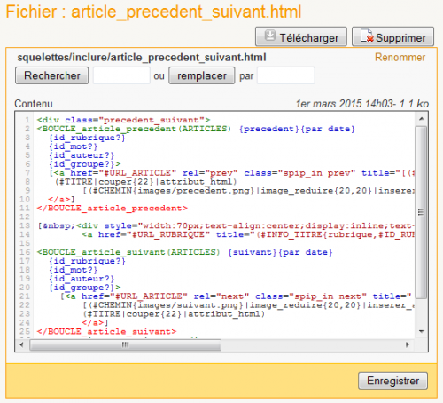Click '{id_rubrique?}' on line 17
Screen dimensions: 443x403
coord(87,261)
